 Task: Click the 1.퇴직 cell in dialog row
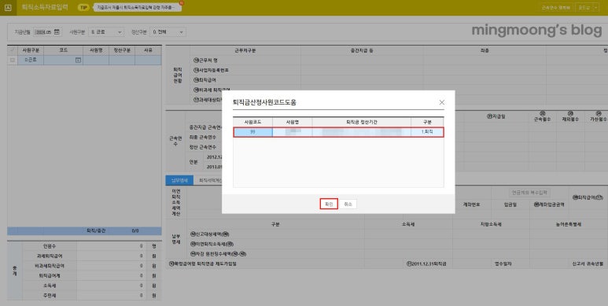pos(427,132)
